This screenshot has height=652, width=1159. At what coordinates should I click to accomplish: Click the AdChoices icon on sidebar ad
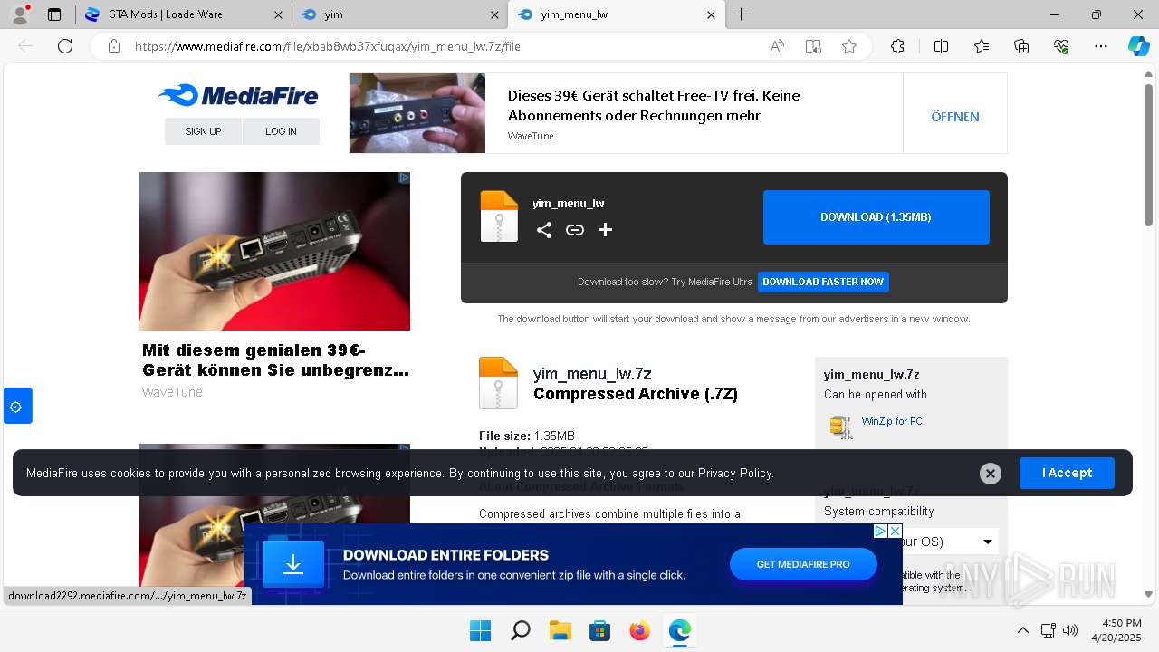pyautogui.click(x=404, y=177)
